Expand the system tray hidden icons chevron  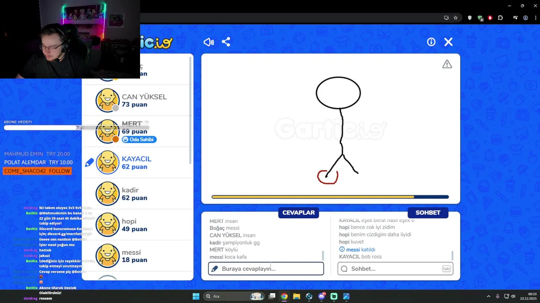(x=489, y=296)
